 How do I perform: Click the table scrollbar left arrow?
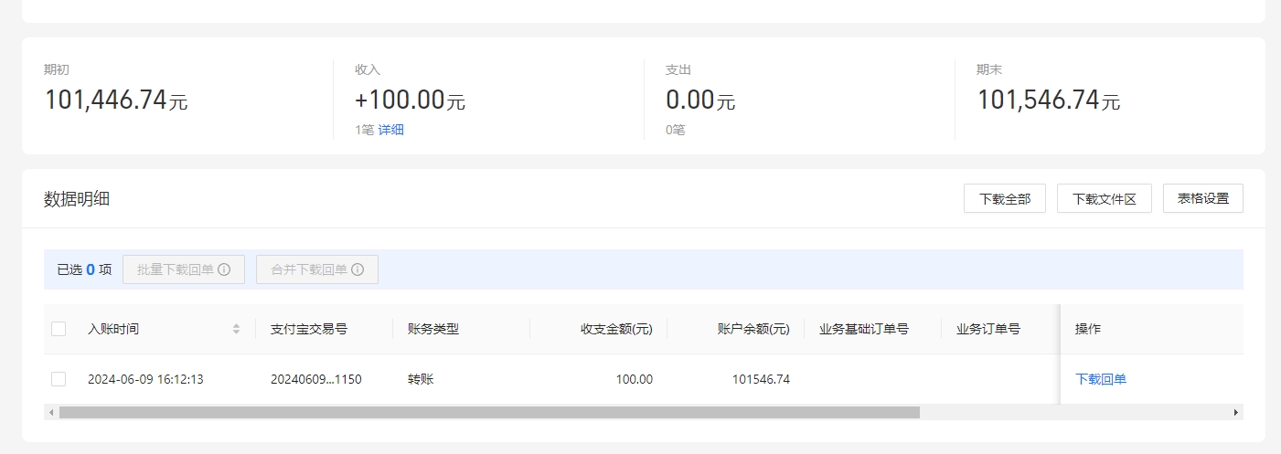tap(51, 412)
